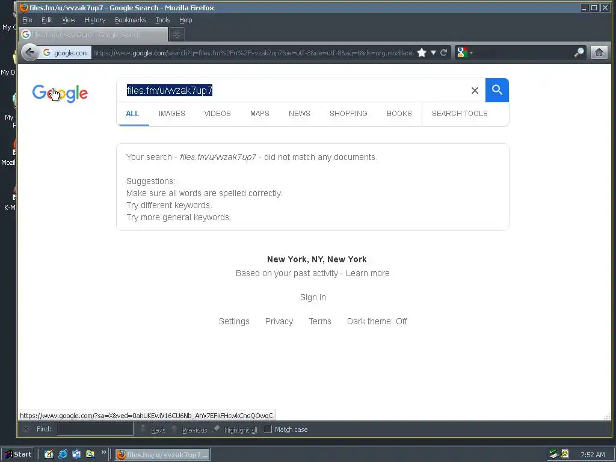616x462 pixels.
Task: Click the network system tray icon
Action: pos(554,454)
